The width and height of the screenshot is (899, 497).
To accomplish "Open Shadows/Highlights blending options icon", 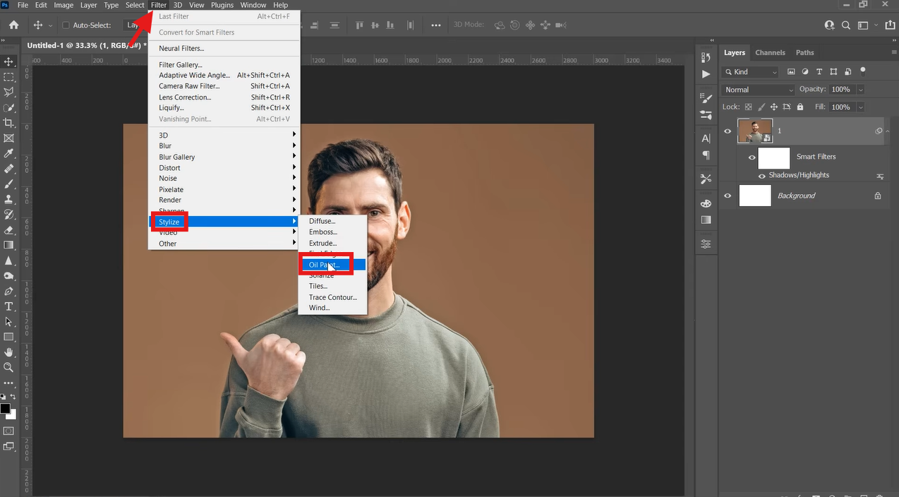I will (880, 176).
